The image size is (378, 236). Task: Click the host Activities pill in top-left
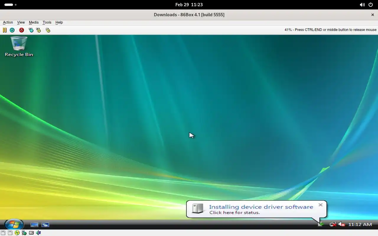point(11,5)
